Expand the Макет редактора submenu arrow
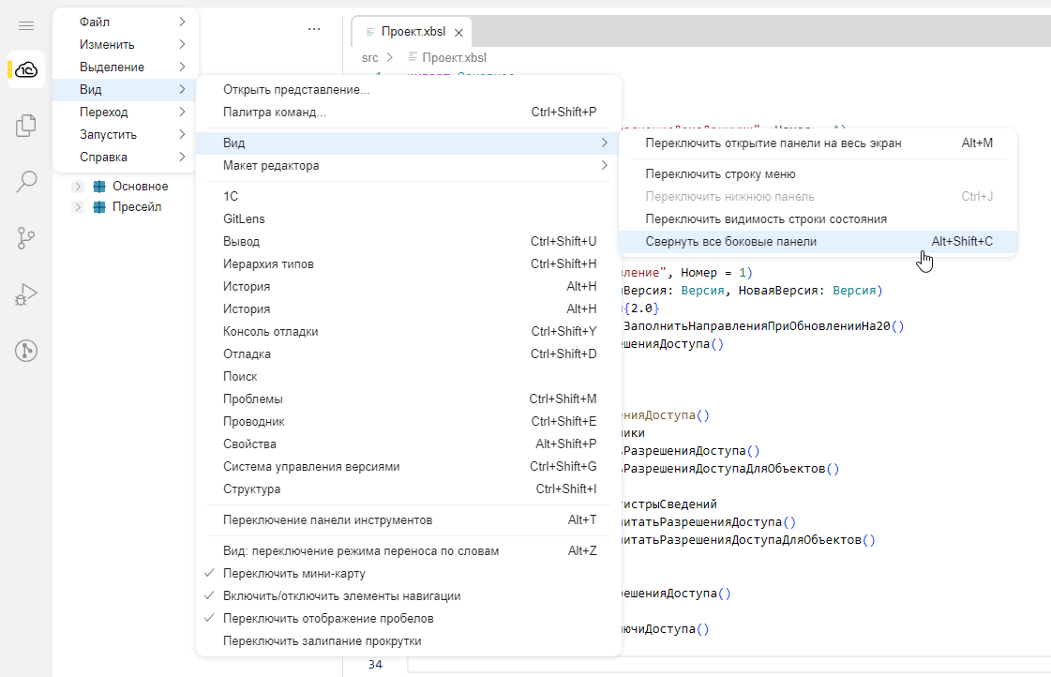 pyautogui.click(x=604, y=166)
